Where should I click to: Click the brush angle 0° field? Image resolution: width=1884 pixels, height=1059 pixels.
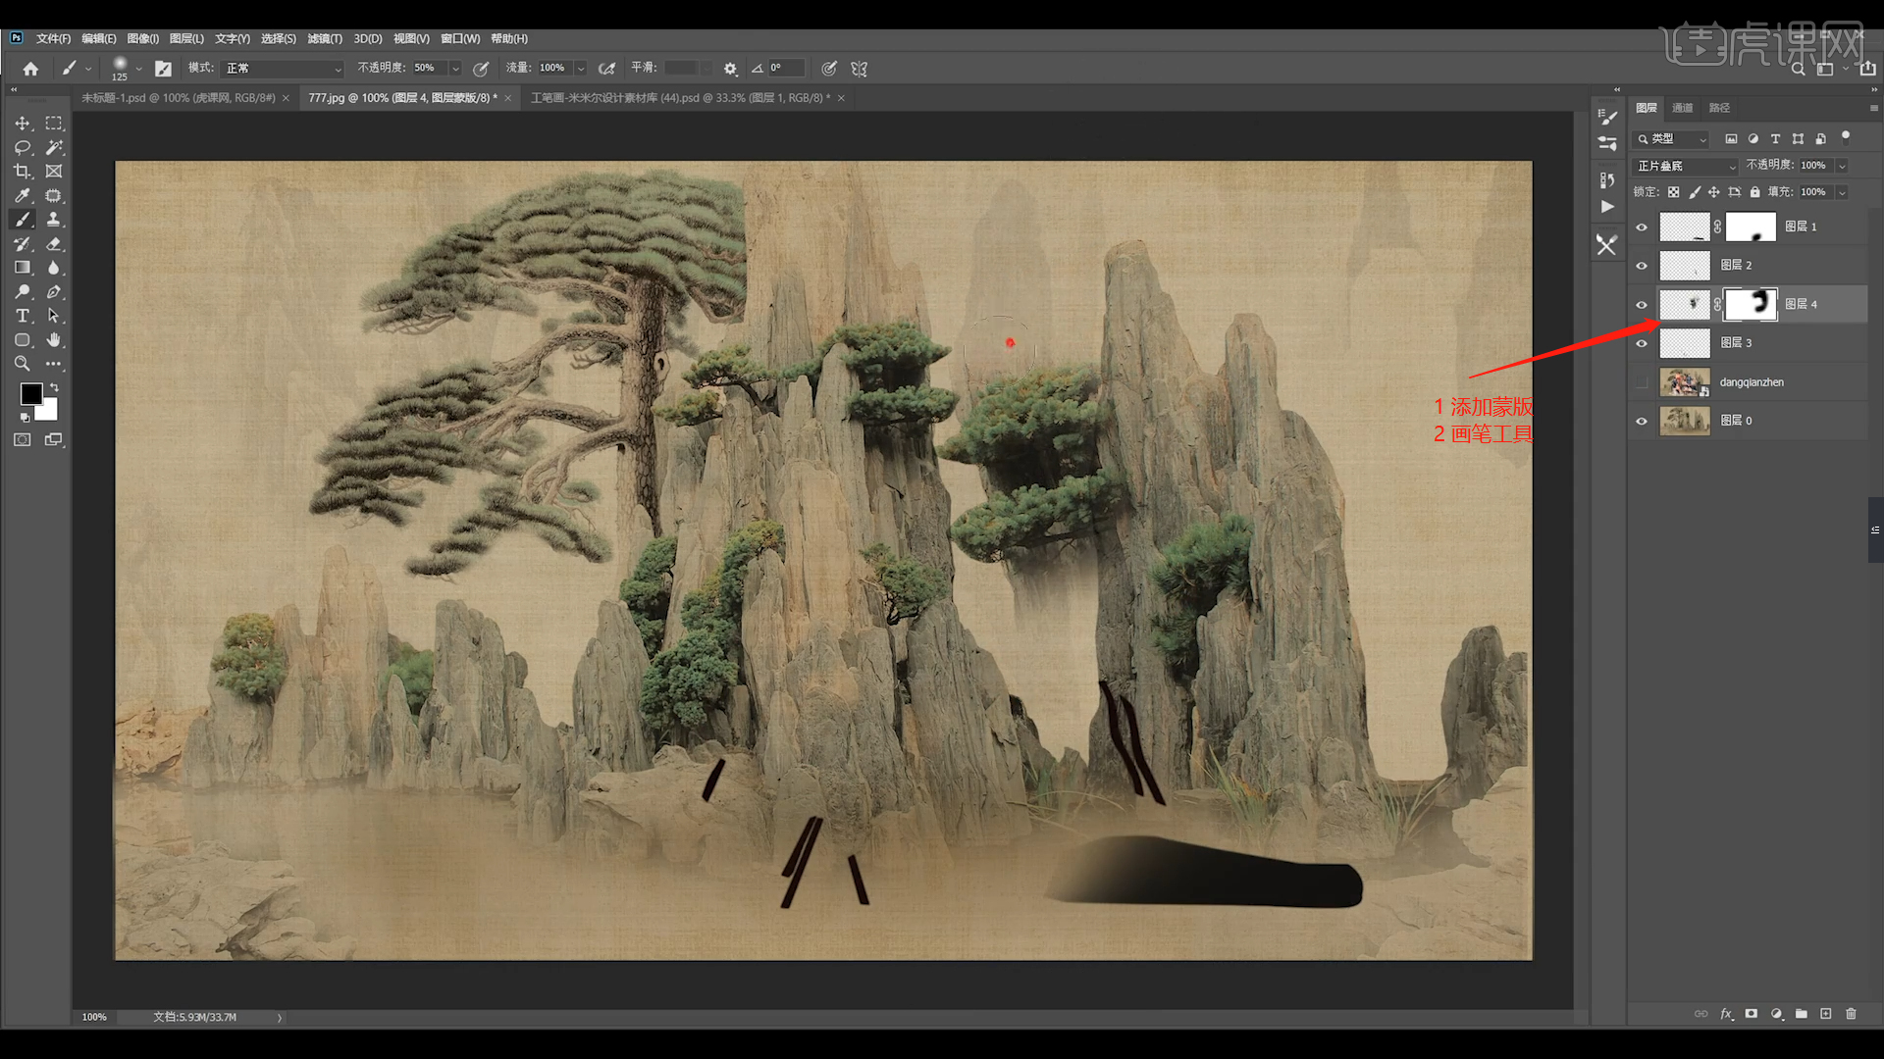pyautogui.click(x=784, y=69)
